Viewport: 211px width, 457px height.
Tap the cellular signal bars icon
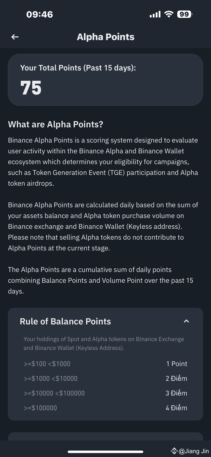tap(155, 15)
